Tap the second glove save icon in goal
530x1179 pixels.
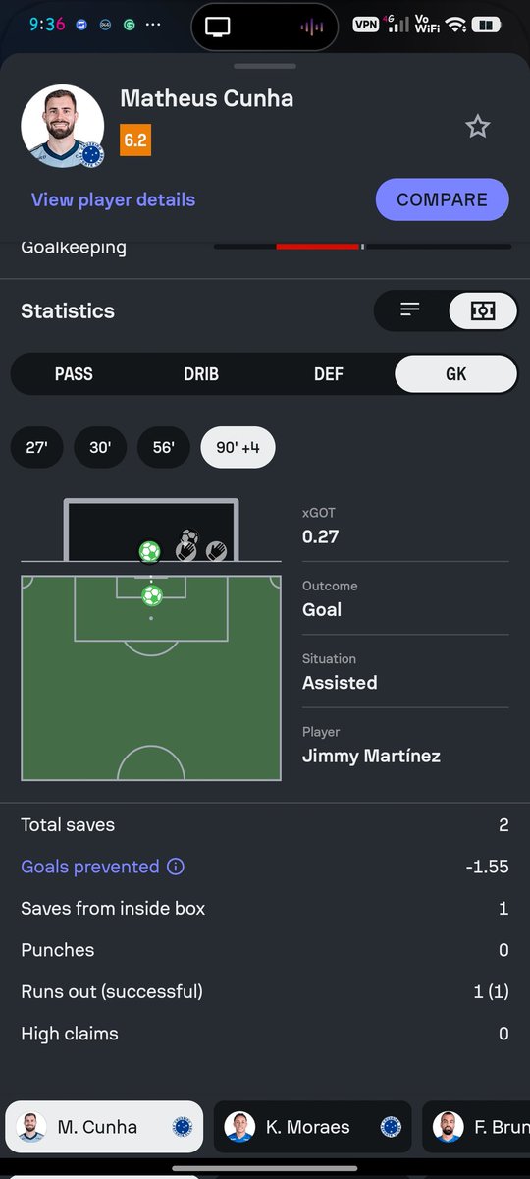[217, 552]
